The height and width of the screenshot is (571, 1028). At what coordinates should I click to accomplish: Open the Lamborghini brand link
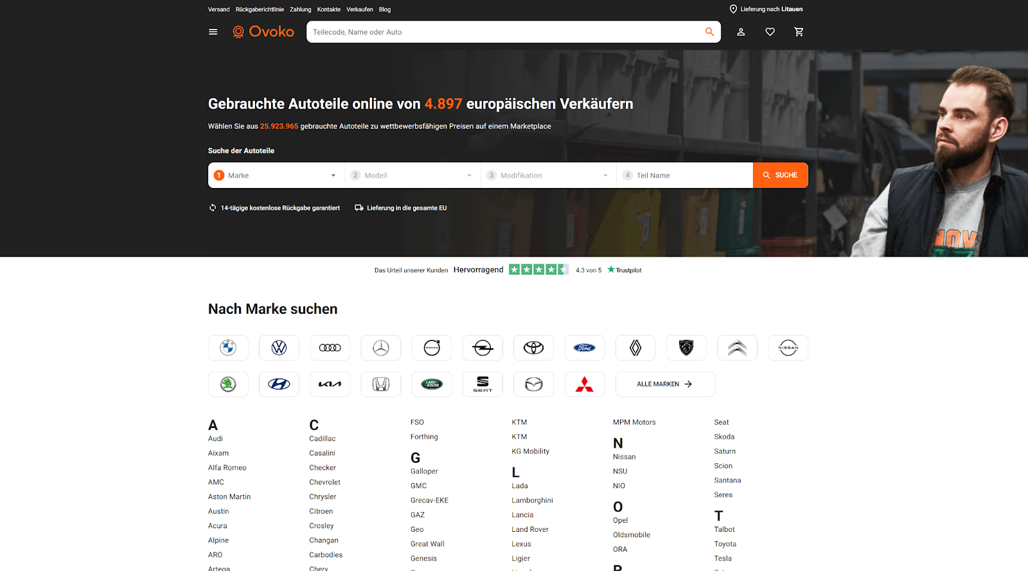pyautogui.click(x=532, y=500)
